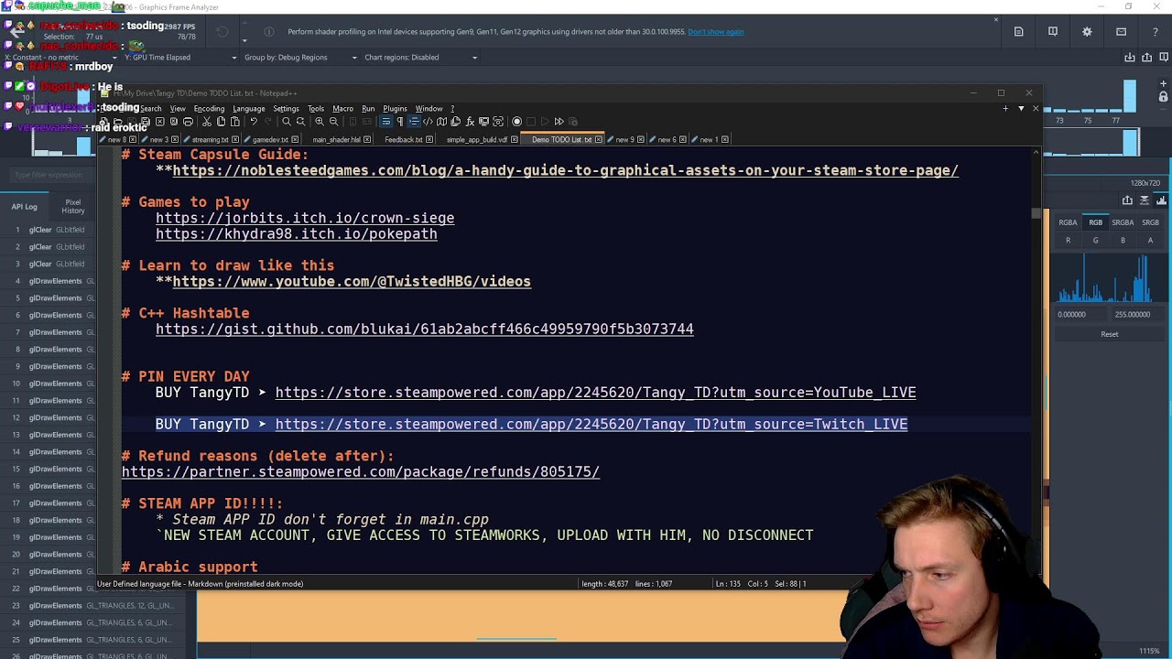Click the Copy icon in Notepad++ toolbar

coord(221,122)
